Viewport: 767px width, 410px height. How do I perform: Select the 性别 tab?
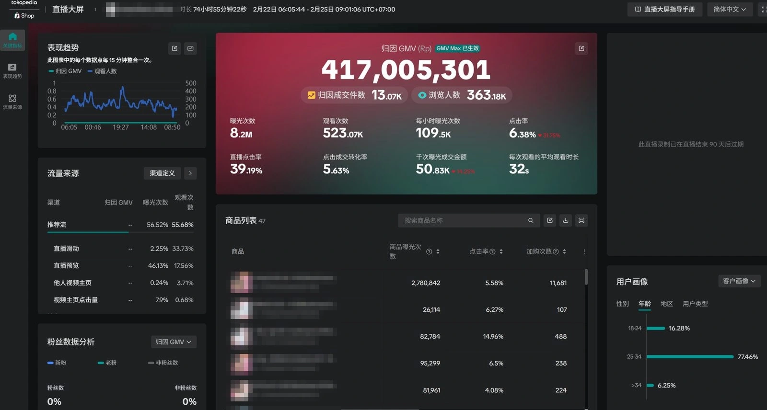click(x=622, y=304)
